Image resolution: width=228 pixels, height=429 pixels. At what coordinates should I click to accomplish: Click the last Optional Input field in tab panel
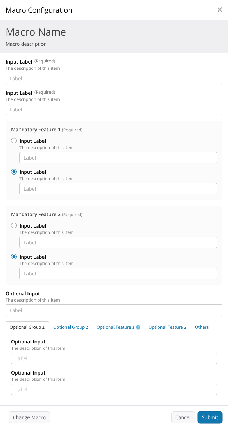114,390
